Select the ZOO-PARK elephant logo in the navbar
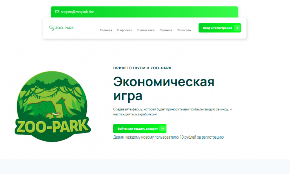Viewport: 290px width, 174px height. (61, 28)
